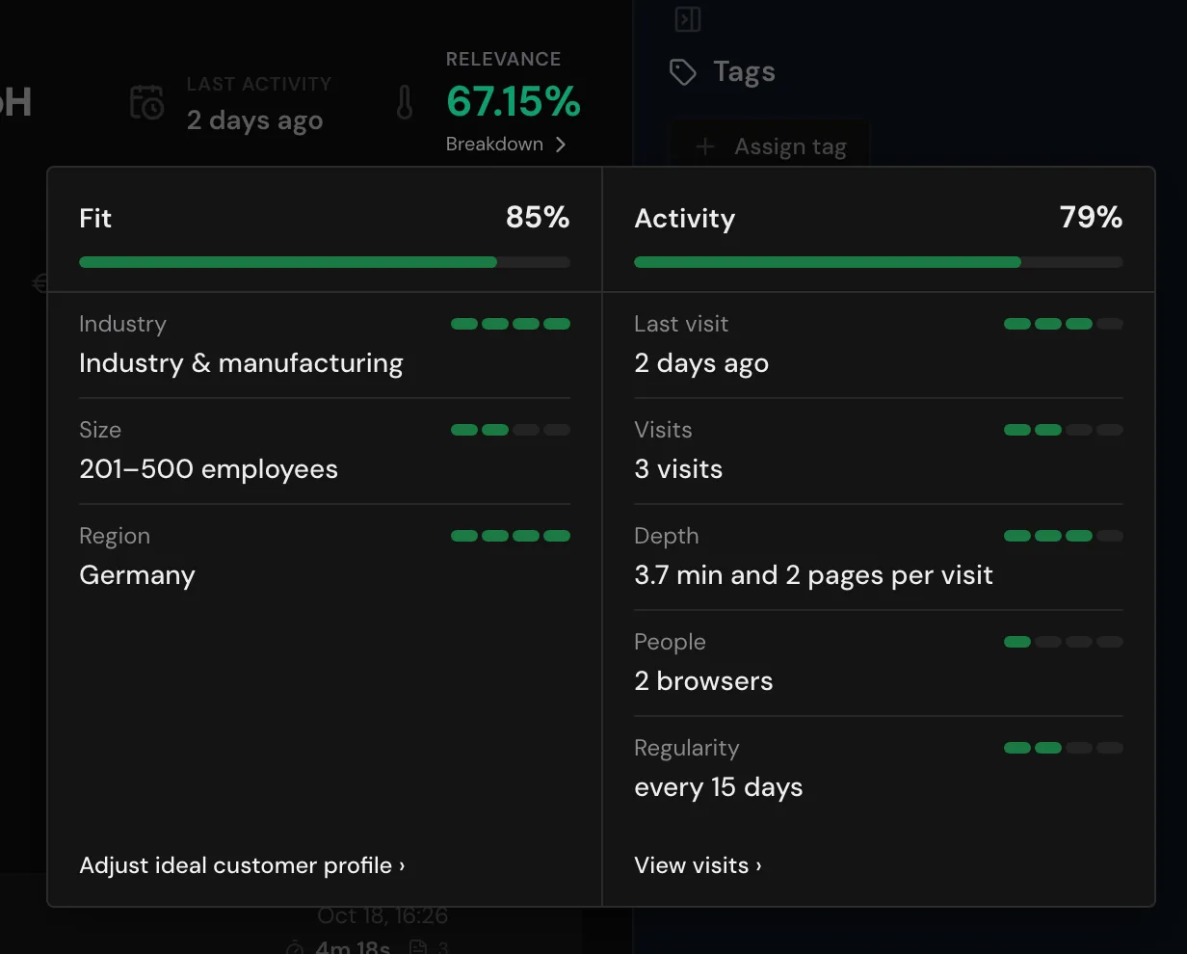Click the Germany region score indicator
Image resolution: width=1187 pixels, height=954 pixels.
(x=511, y=536)
